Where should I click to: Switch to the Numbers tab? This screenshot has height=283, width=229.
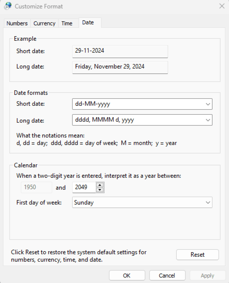tap(17, 23)
